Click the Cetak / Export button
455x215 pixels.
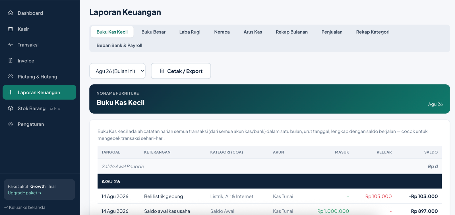(181, 71)
